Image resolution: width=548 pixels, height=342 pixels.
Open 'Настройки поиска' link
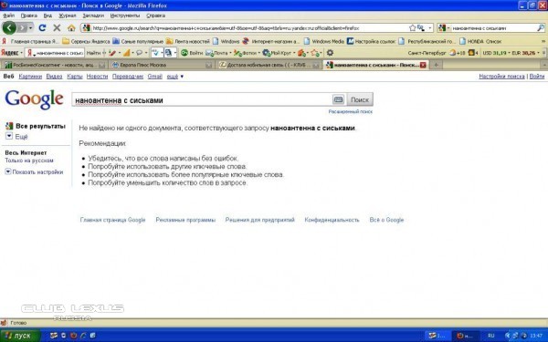[x=501, y=77]
